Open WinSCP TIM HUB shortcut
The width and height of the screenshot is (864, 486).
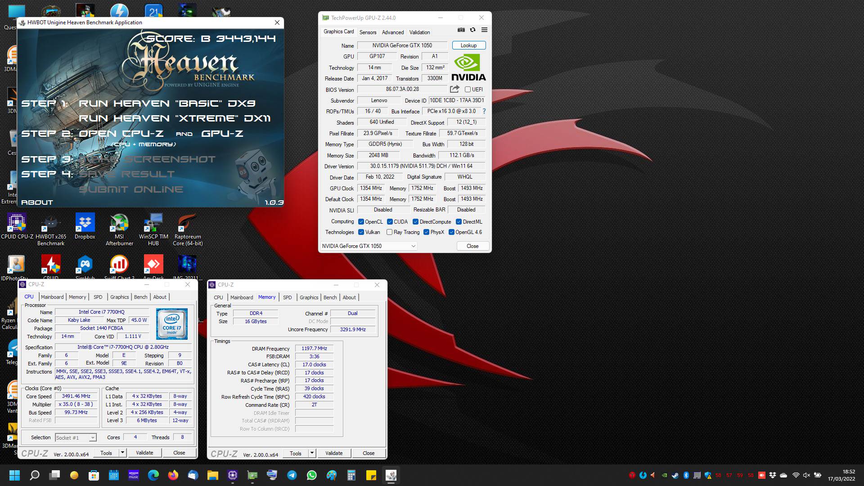point(153,229)
